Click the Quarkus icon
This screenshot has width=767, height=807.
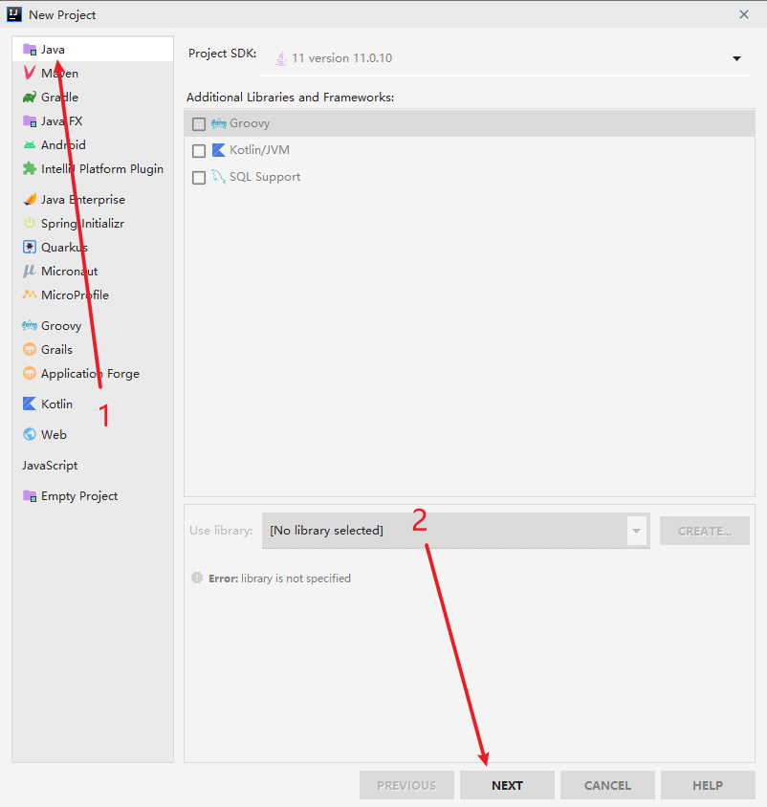[x=30, y=247]
